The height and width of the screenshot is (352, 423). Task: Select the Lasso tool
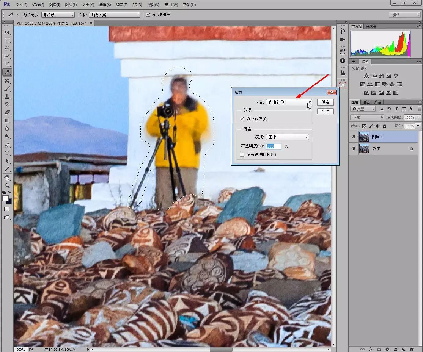[7, 48]
